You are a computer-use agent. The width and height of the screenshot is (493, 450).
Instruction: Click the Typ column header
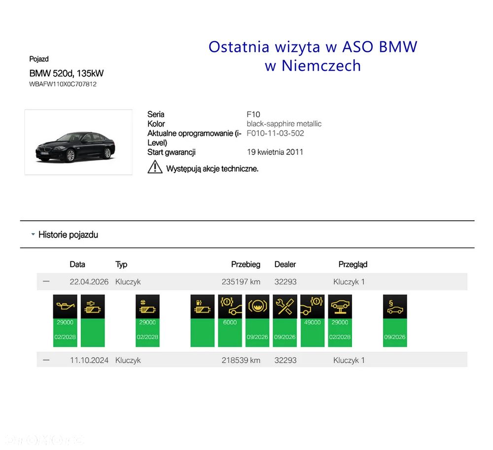pyautogui.click(x=121, y=264)
